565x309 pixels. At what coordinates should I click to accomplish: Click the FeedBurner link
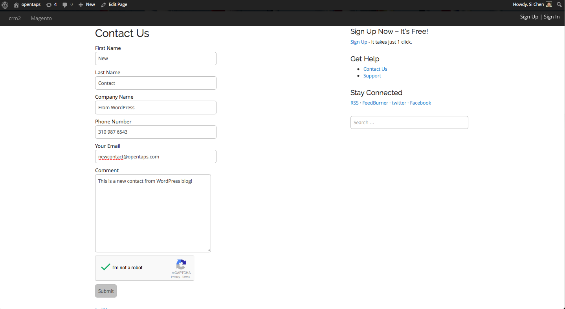(x=375, y=103)
